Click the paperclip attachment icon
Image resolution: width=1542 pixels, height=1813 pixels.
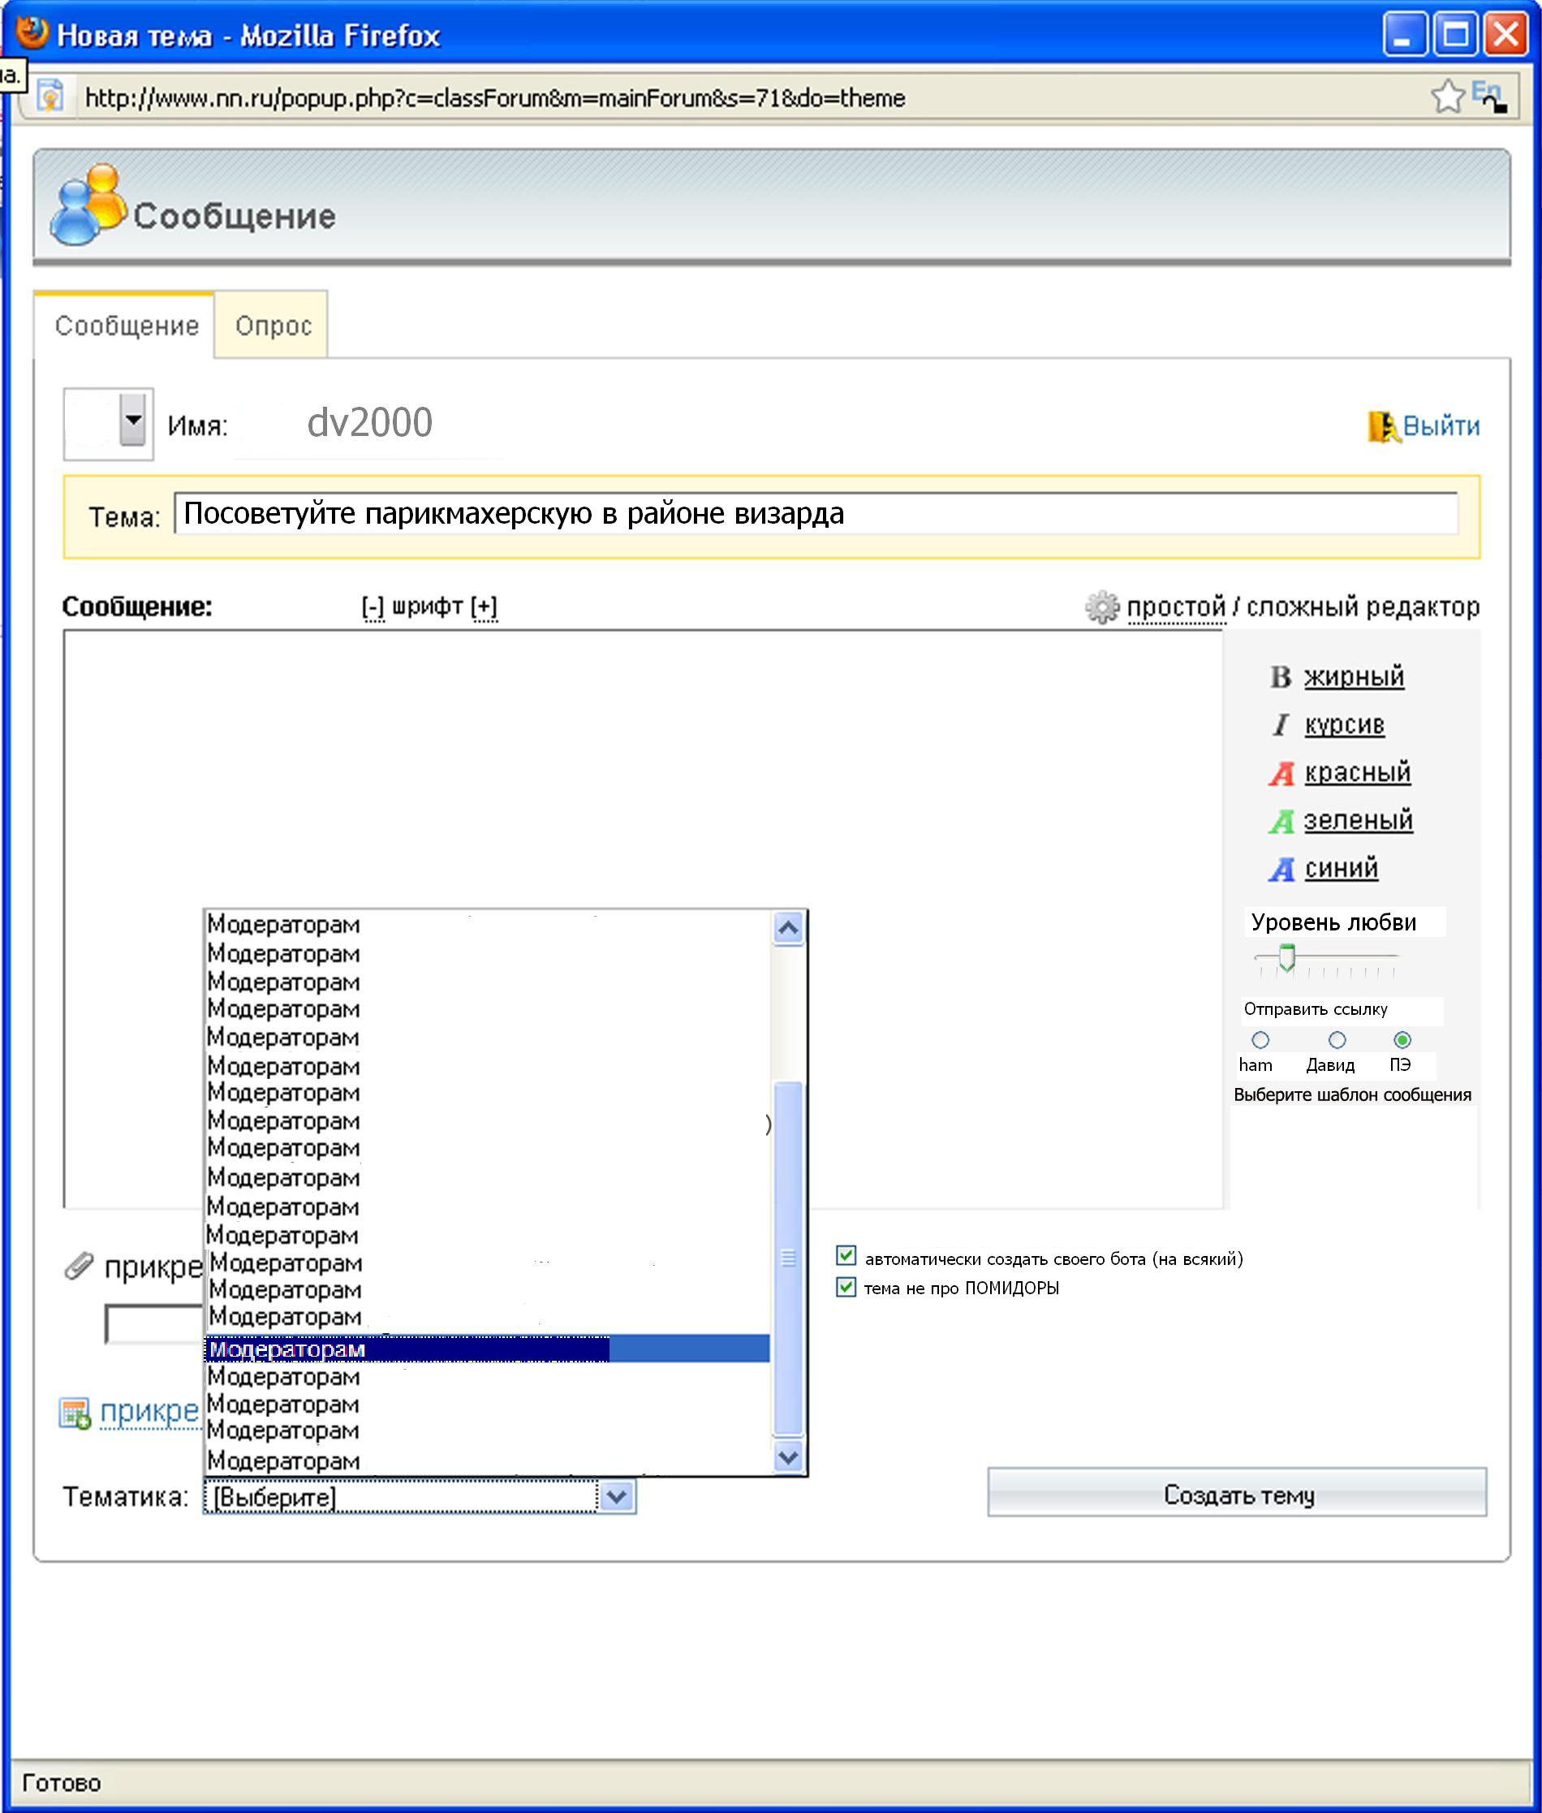coord(79,1266)
